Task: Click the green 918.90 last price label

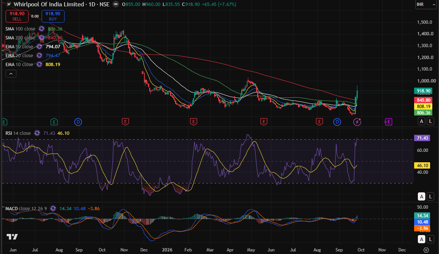Action: pos(423,91)
